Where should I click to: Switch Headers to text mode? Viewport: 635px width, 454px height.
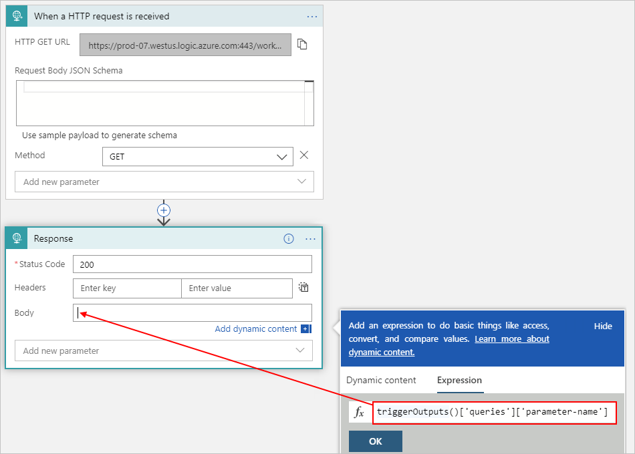coord(303,287)
